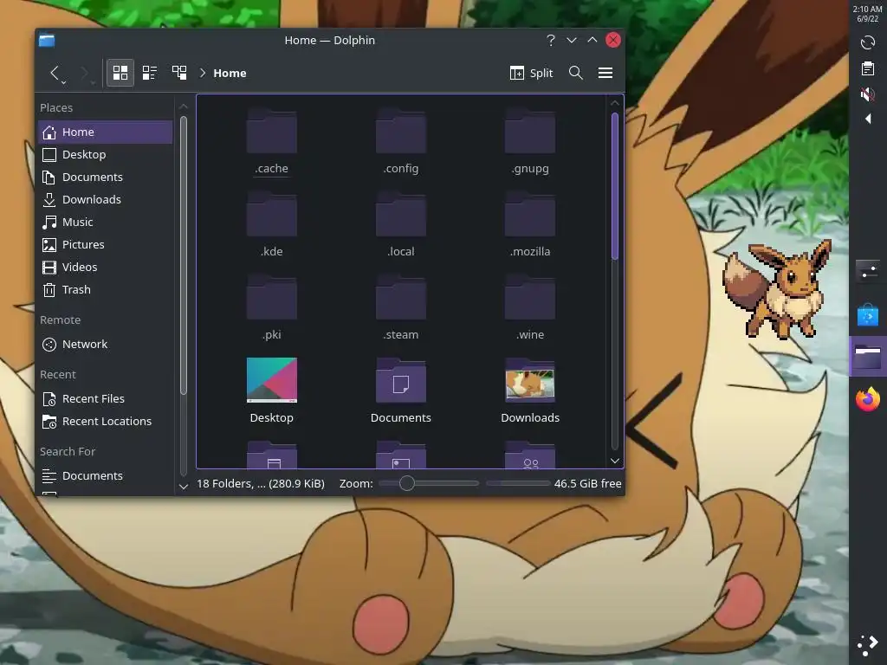The image size is (887, 665).
Task: Click the Home breadcrumb in location bar
Action: (230, 73)
